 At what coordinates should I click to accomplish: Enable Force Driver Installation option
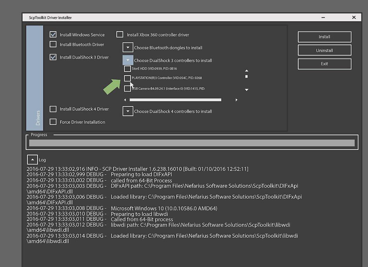(x=53, y=122)
